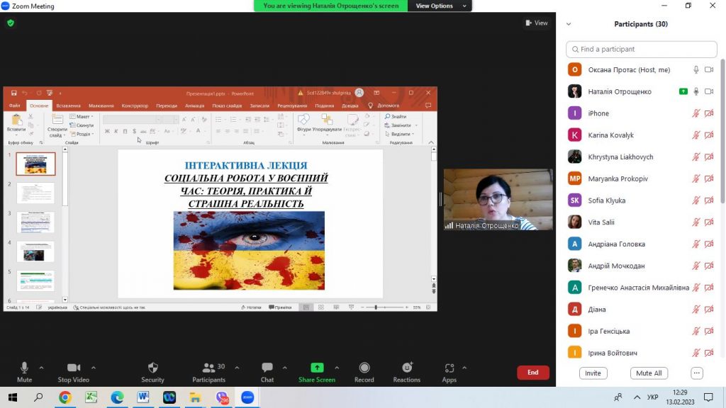The height and width of the screenshot is (408, 726).
Task: Start recording with the Record icon
Action: (x=364, y=368)
